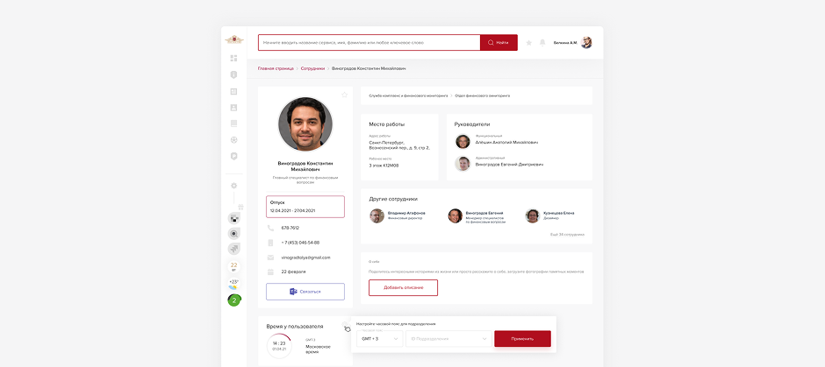Click the green badge with number 2
This screenshot has height=367, width=825.
click(x=234, y=300)
